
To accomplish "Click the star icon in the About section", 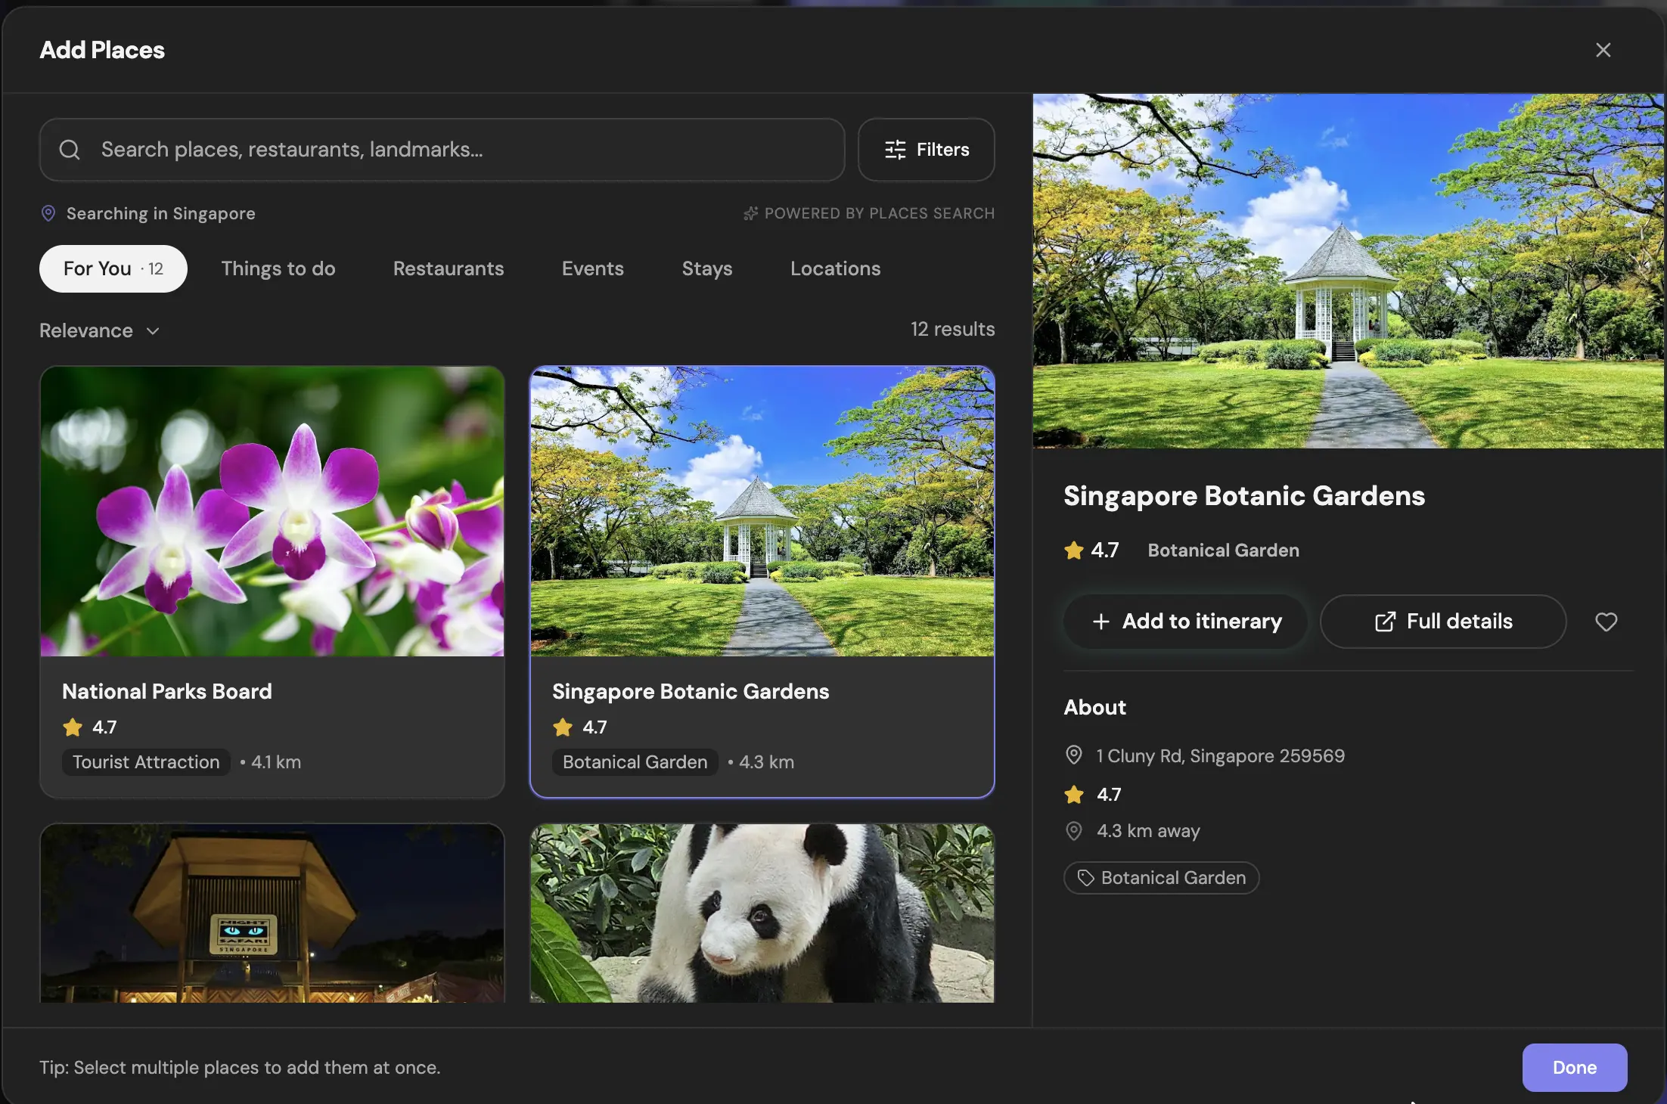I will 1074,794.
